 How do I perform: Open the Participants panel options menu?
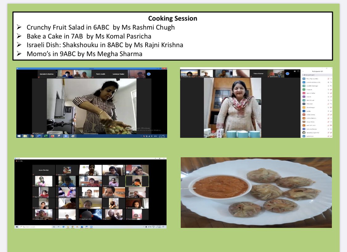[x=303, y=71]
